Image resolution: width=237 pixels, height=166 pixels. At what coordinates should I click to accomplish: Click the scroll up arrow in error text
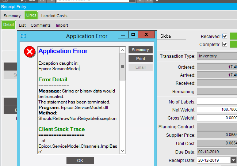point(122,50)
